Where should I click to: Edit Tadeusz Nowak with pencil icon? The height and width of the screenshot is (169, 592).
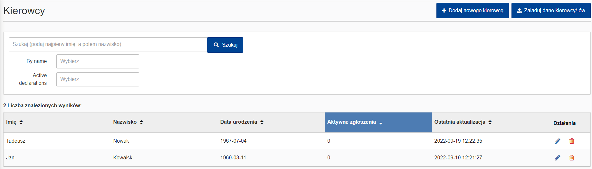coord(558,141)
